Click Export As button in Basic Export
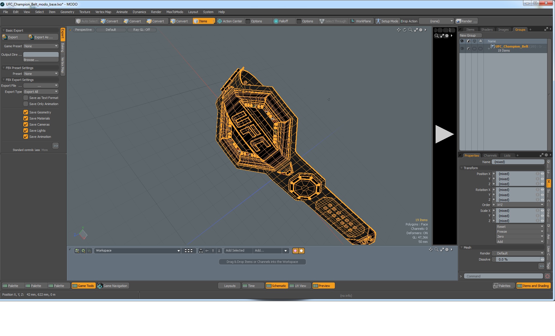This screenshot has height=336, width=555. (x=43, y=37)
